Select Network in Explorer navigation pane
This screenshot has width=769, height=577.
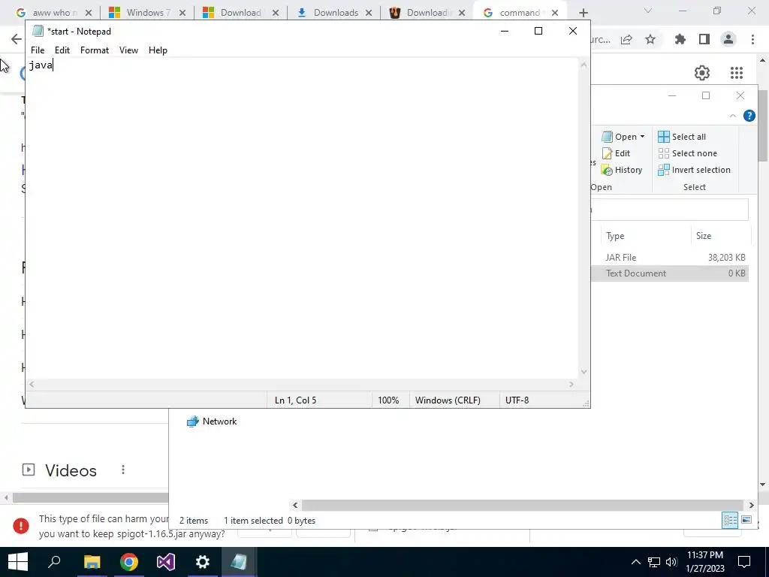tap(212, 421)
